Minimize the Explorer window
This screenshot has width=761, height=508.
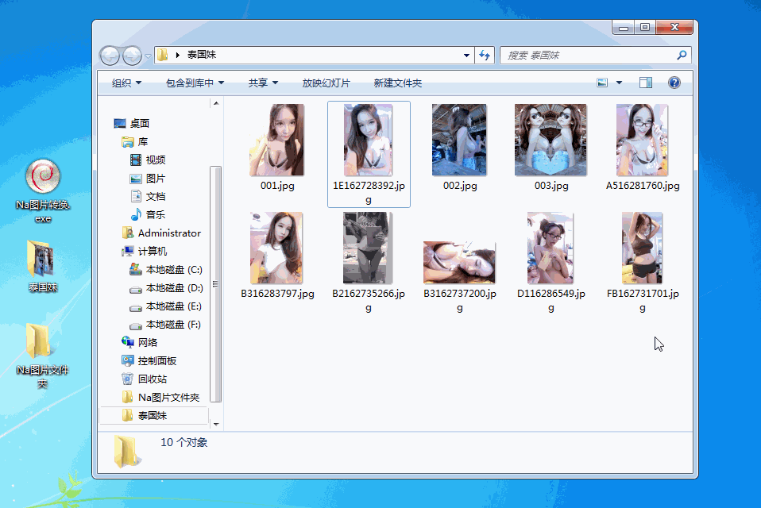coord(624,27)
